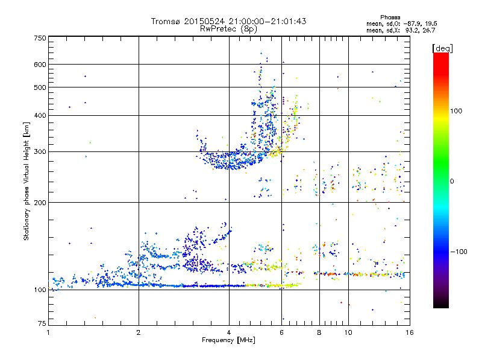Click the x-axis label '1'
Screen dimensions: 482x362
(48, 332)
